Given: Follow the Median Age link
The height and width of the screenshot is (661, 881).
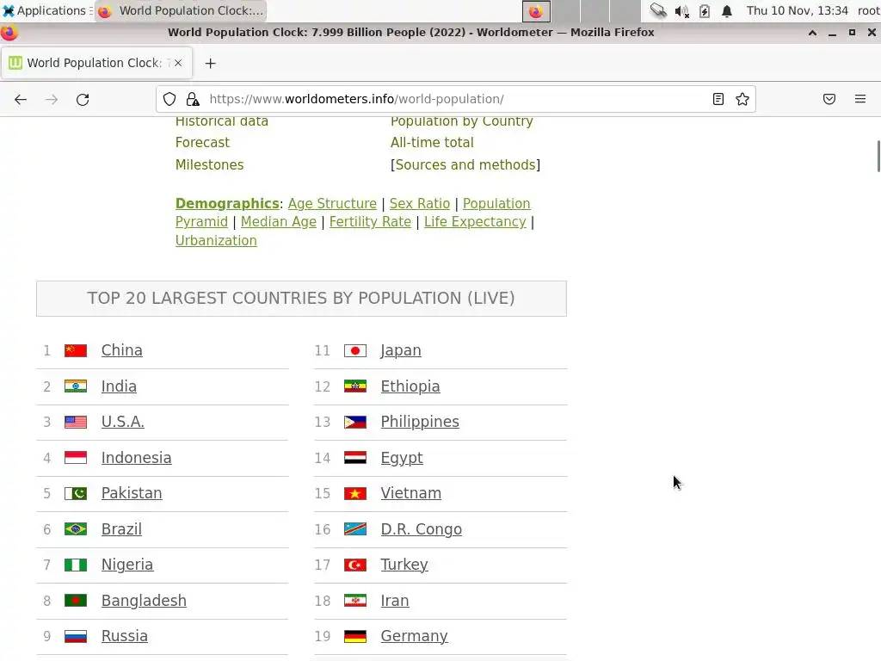Looking at the screenshot, I should [279, 222].
